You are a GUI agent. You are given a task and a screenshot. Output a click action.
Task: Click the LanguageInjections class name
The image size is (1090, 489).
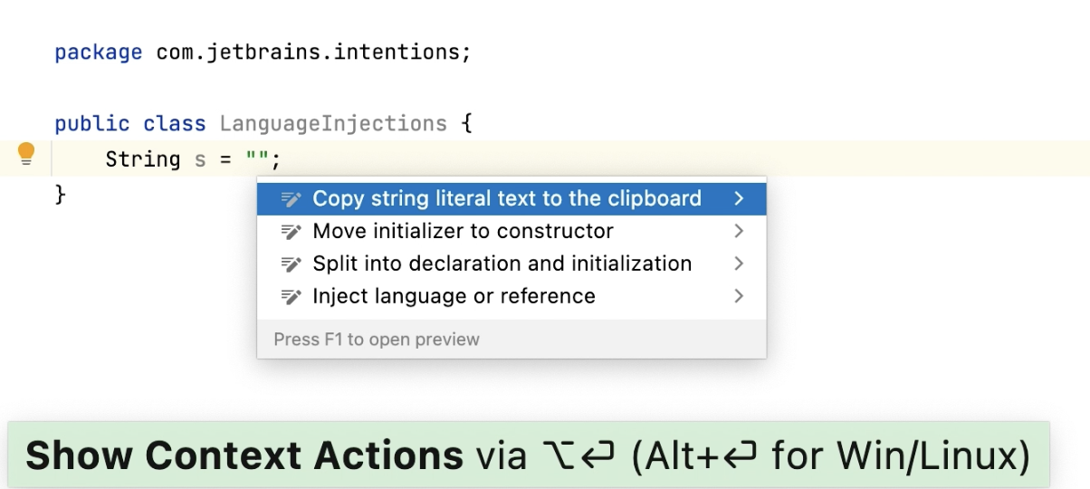tap(333, 123)
